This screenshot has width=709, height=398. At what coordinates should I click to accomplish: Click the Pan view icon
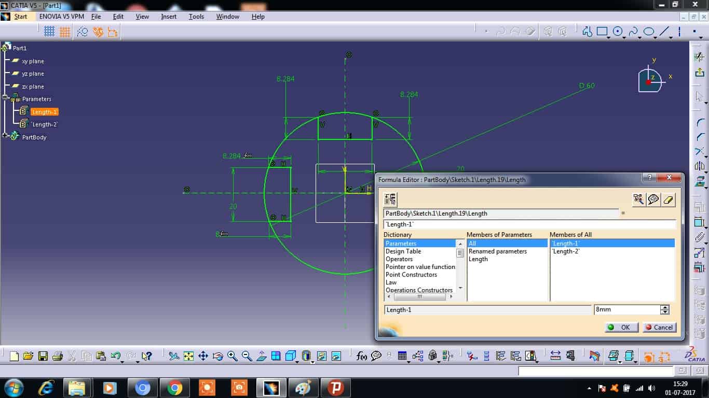pyautogui.click(x=203, y=356)
